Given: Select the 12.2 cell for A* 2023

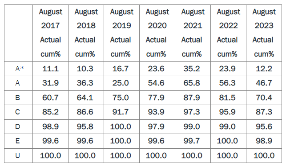Looking at the screenshot, I should tap(264, 69).
